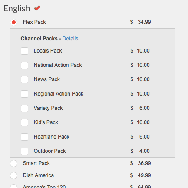This screenshot has width=188, height=188.
Task: Click the Flex Pack label text
Action: pyautogui.click(x=34, y=22)
